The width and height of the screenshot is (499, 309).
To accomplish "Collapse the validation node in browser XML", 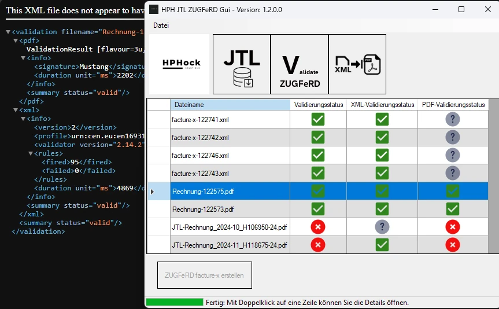I will (8, 32).
